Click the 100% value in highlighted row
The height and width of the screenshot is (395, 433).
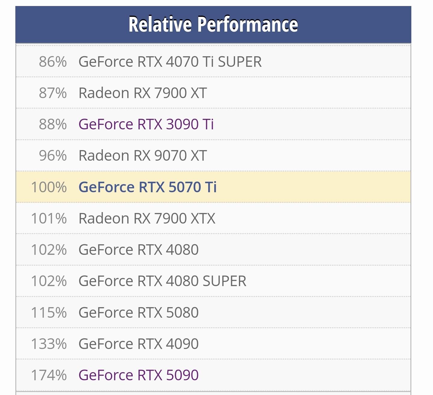(x=49, y=187)
